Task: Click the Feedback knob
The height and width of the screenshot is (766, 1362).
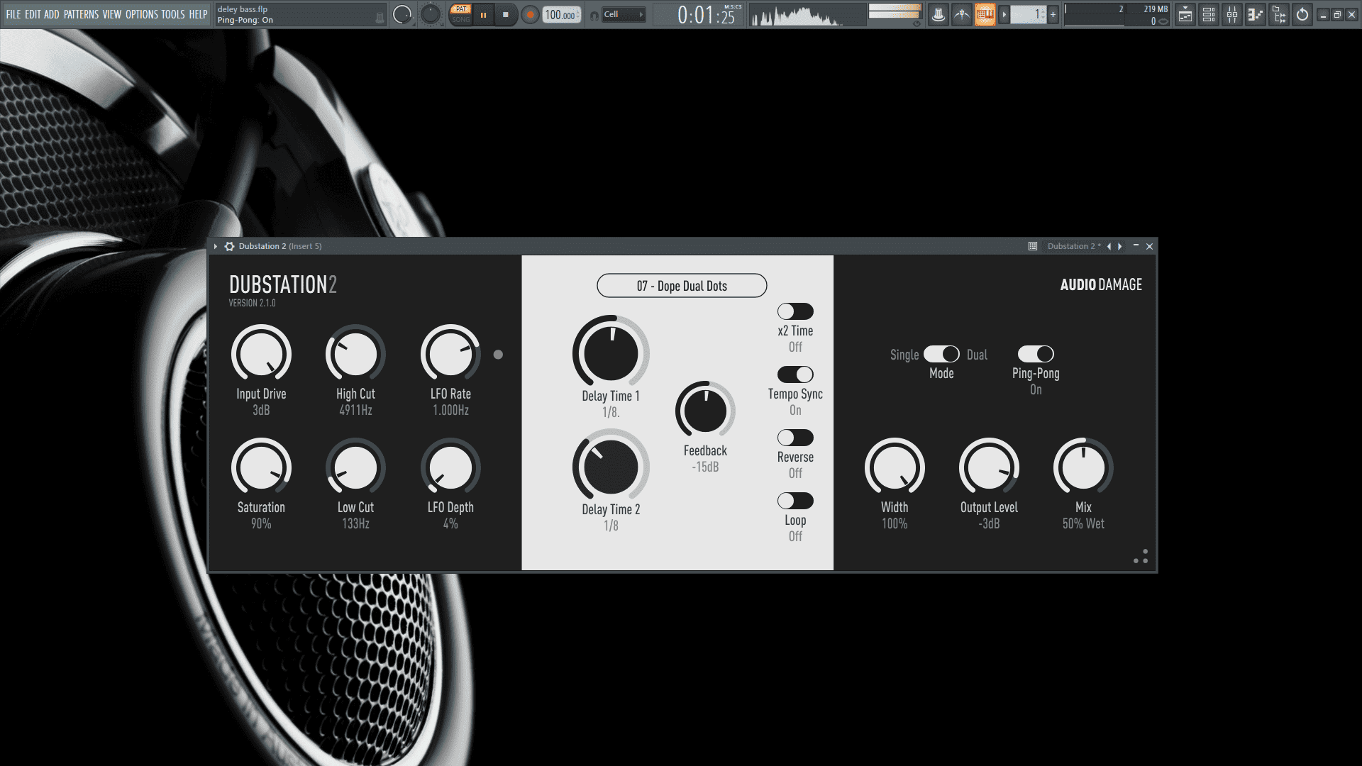Action: [704, 411]
